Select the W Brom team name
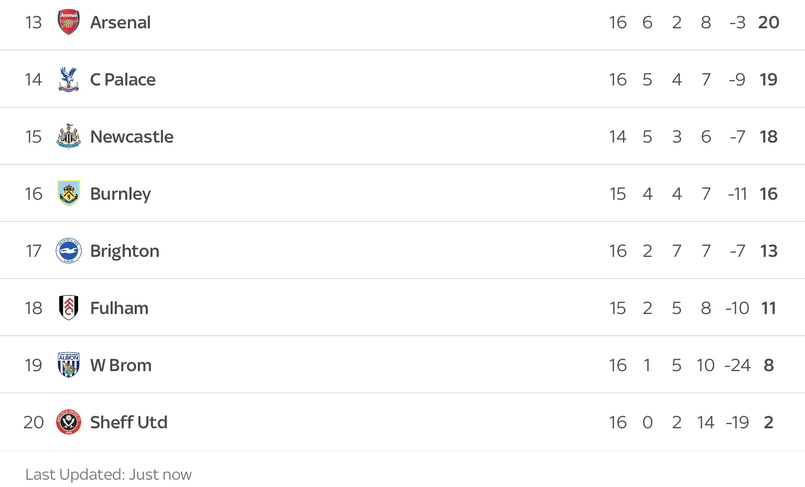 click(x=121, y=365)
